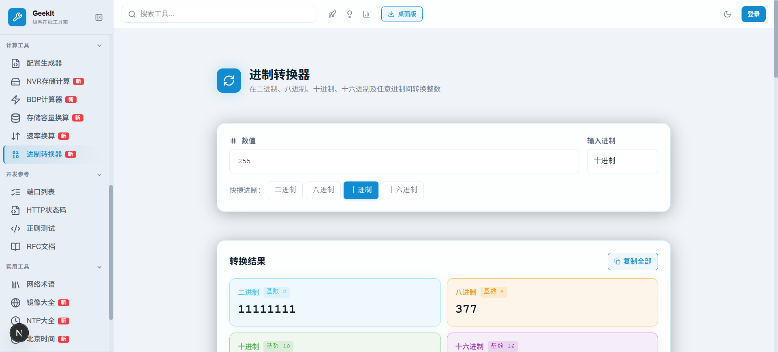
Task: Focus the 搜索工具 search field
Action: (x=219, y=14)
